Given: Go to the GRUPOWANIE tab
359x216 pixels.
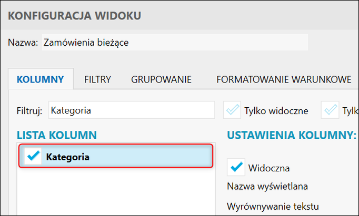Looking at the screenshot, I should [x=161, y=80].
